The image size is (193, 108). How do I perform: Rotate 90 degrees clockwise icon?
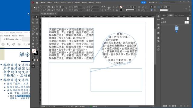(102, 7)
